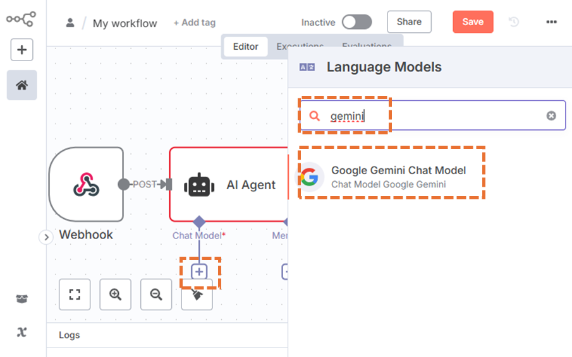Switch to the Executions tab

[300, 46]
